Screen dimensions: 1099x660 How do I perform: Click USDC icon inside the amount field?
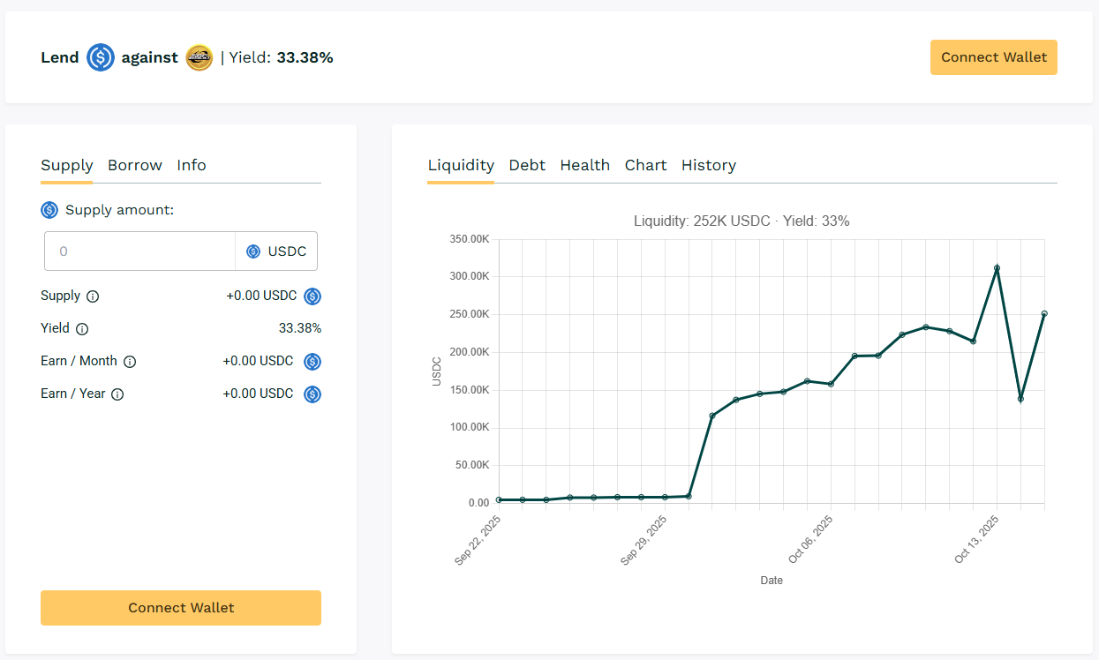253,251
